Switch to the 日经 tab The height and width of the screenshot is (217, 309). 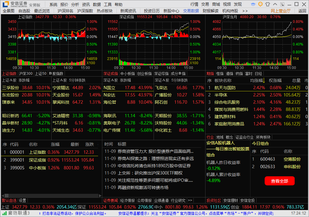pyautogui.click(x=258, y=74)
